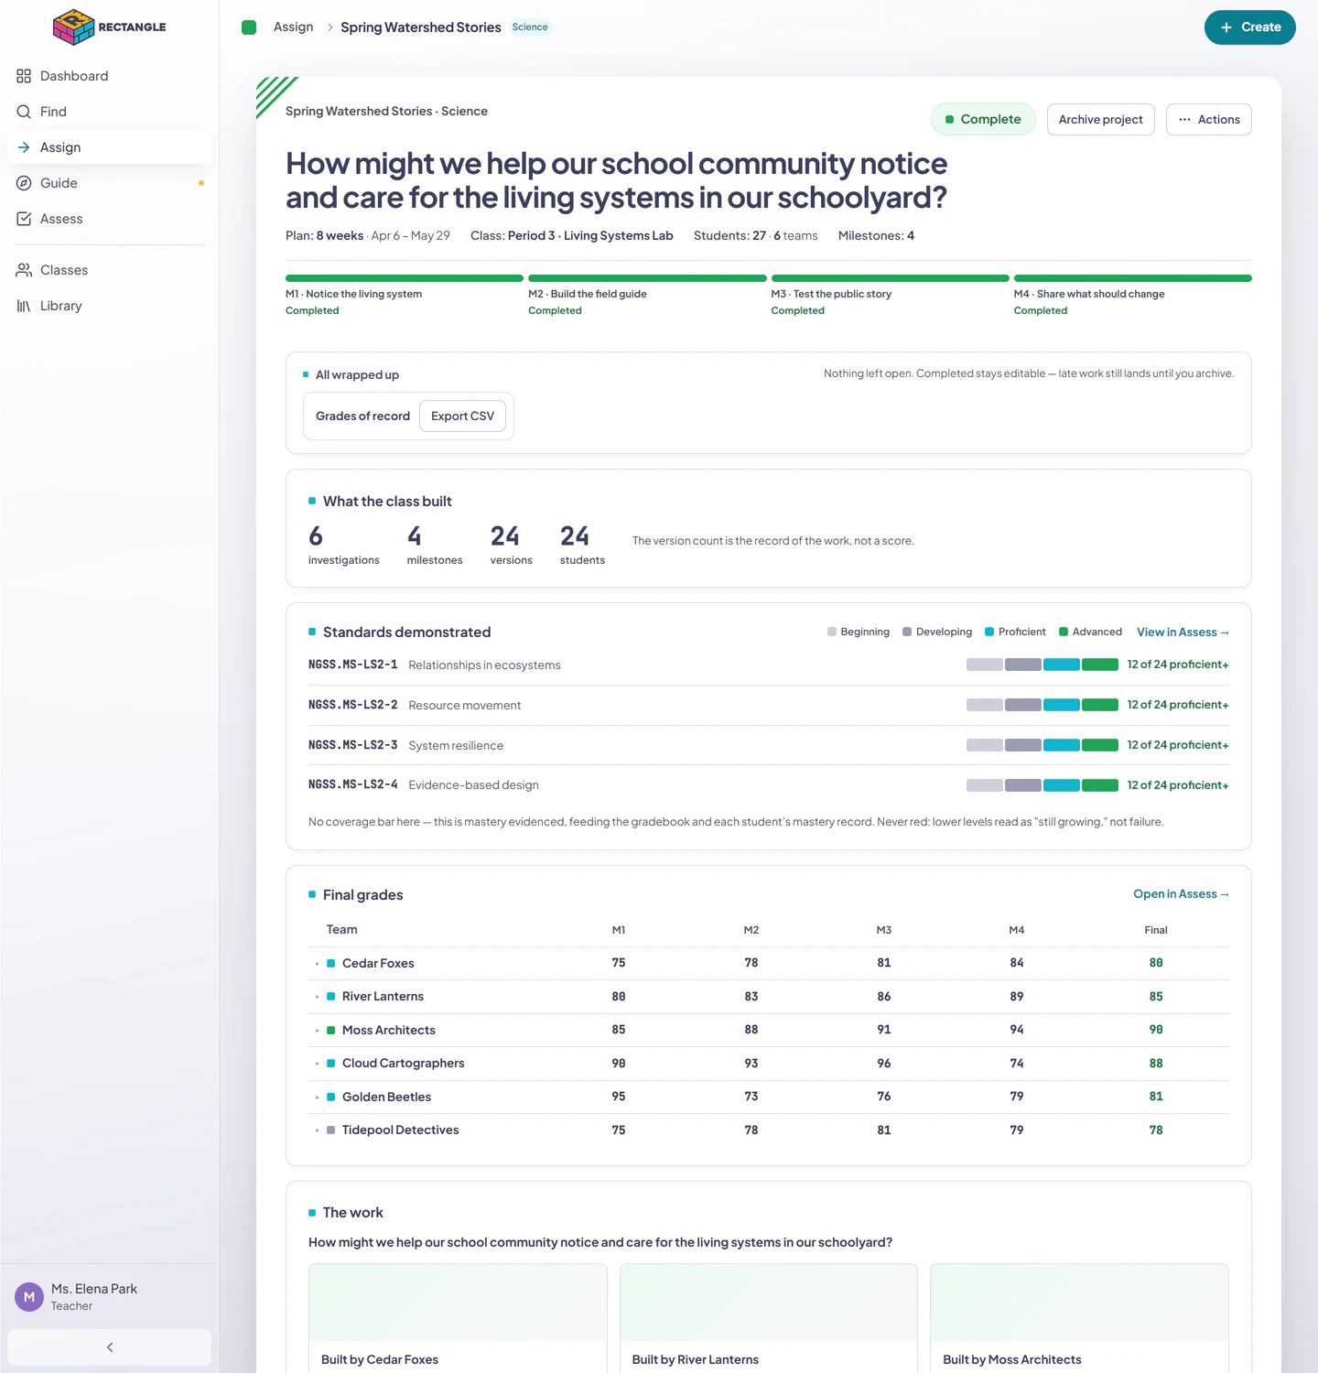The width and height of the screenshot is (1318, 1373).
Task: Click the NGSS.MS-LS2-4 standard code
Action: [353, 784]
